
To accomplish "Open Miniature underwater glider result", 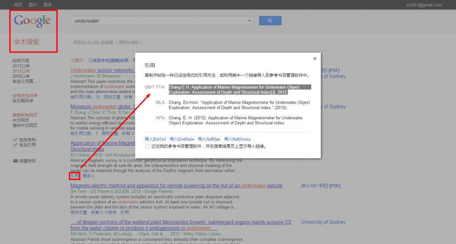I will 102,106.
